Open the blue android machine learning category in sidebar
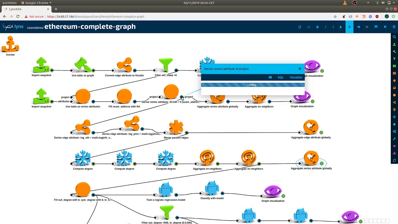 [394, 124]
